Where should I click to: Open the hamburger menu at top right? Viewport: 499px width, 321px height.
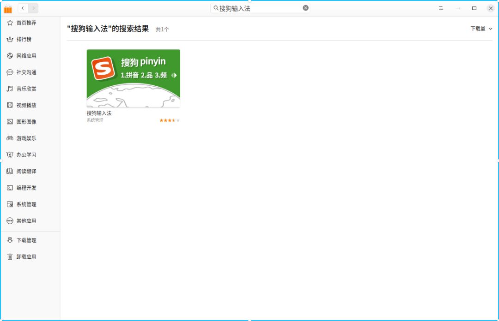click(441, 8)
